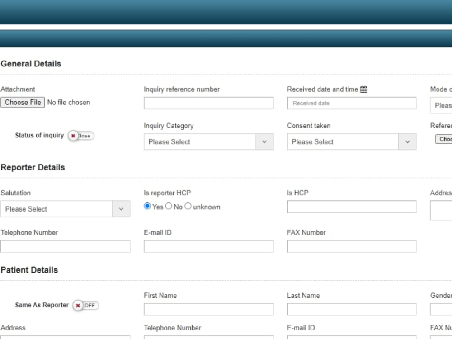This screenshot has width=452, height=339.
Task: Click the red X on Status of inquiry
Action: [73, 136]
